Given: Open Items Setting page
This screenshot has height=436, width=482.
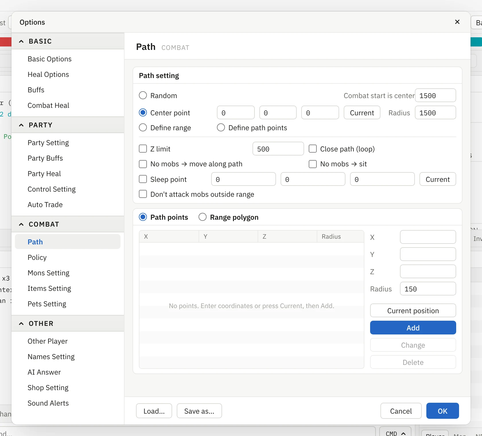Looking at the screenshot, I should coord(68,288).
